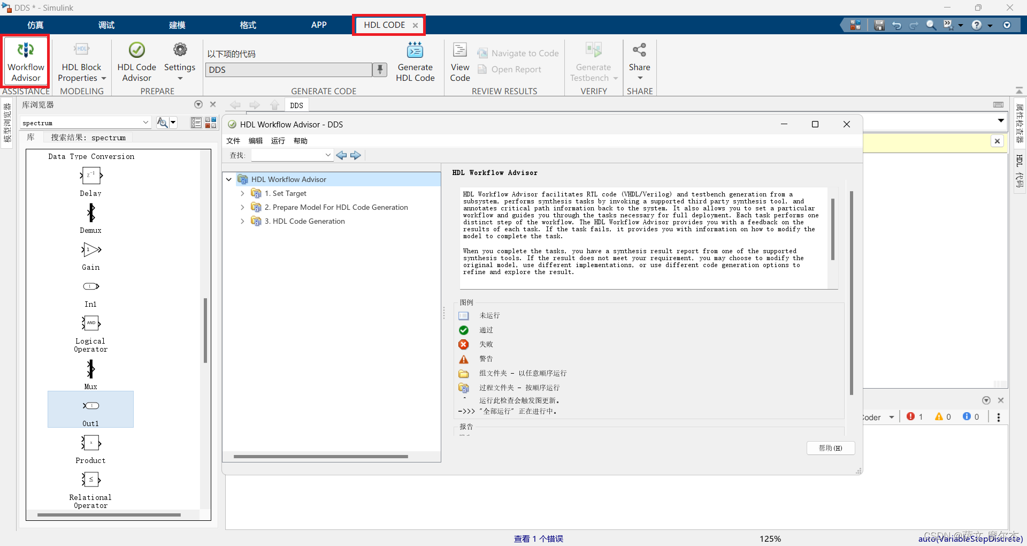Go to previous find result in Workflow Advisor
This screenshot has height=546, width=1027.
coord(341,155)
